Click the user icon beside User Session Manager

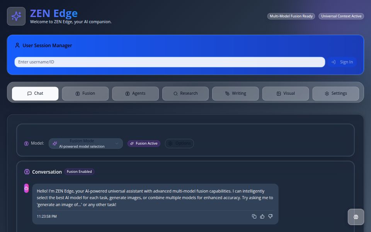tap(17, 45)
